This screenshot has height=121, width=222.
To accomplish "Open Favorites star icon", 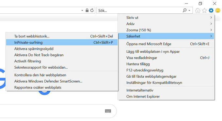I will [x=204, y=10].
